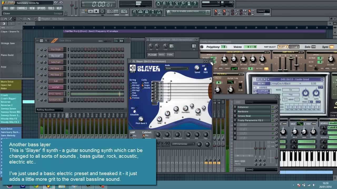337x189 pixels.
Task: Toggle the Hardcore effect enable LED
Action: tap(273, 112)
